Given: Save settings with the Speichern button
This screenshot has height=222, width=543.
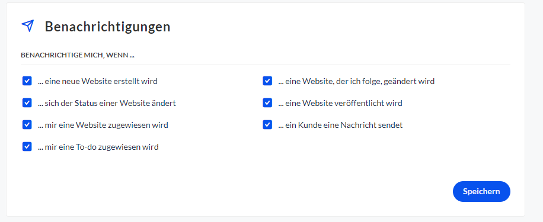Looking at the screenshot, I should [x=481, y=191].
